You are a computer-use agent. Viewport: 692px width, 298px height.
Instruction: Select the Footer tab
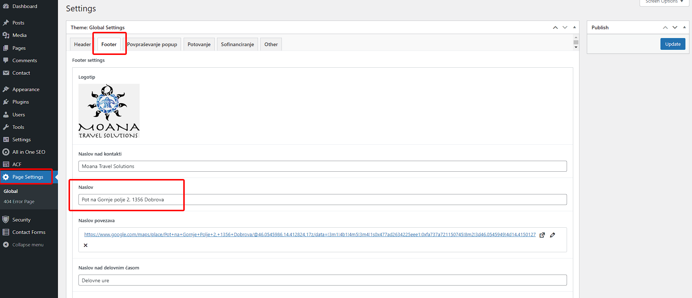109,44
